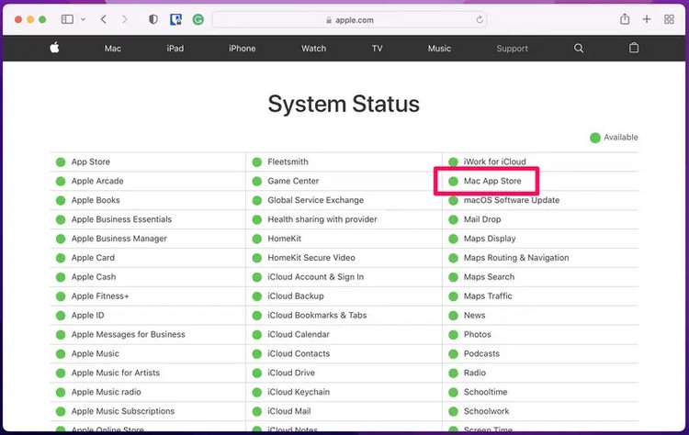Select the Apple Books status text
Screen dimensions: 689x435
coord(96,200)
